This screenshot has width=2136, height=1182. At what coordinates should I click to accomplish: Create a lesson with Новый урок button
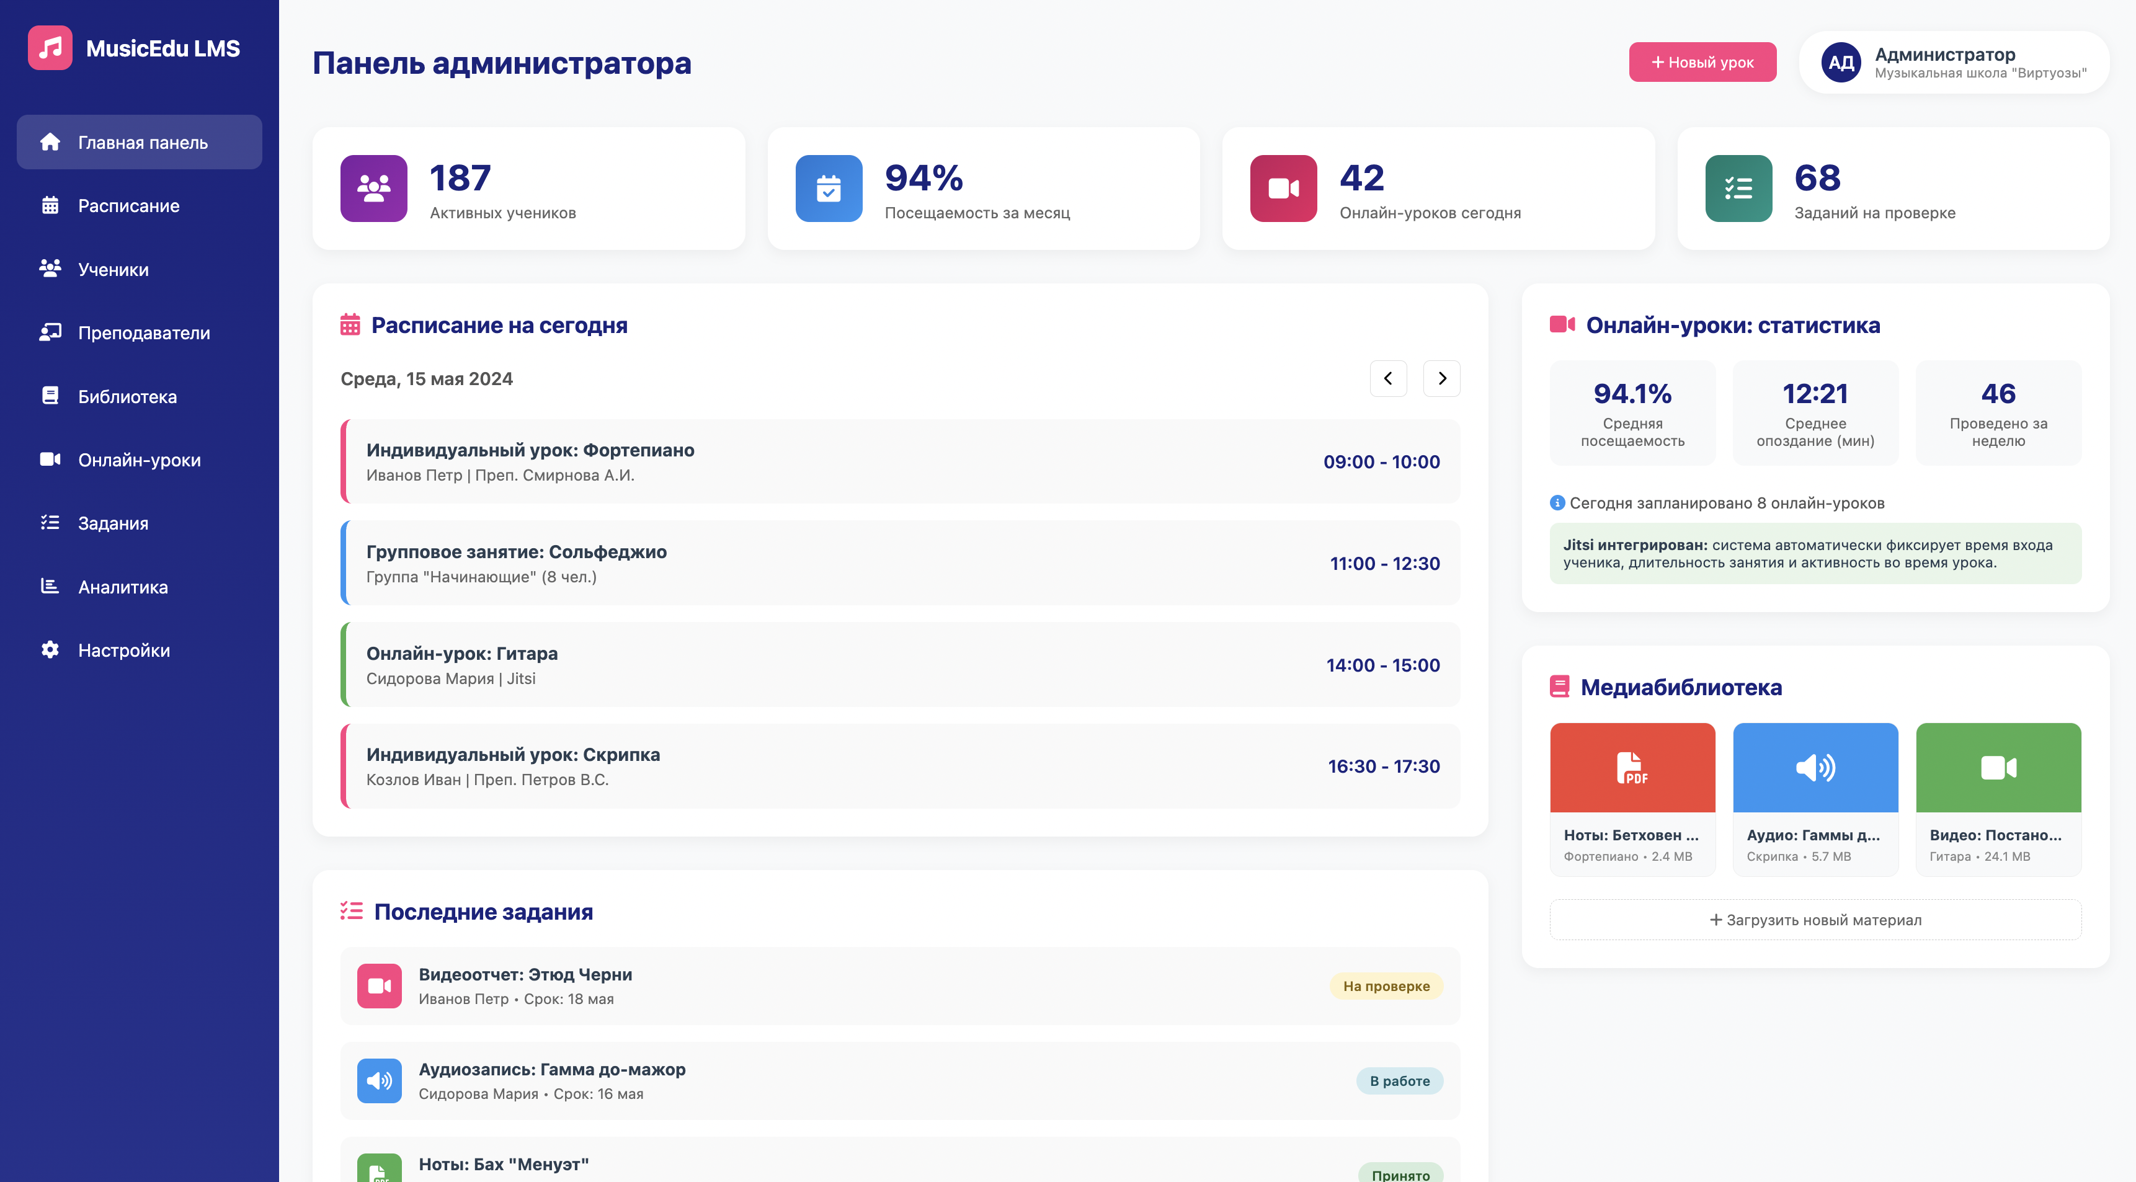click(x=1702, y=62)
